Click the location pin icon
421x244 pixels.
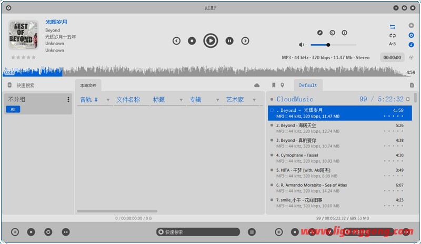282,85
